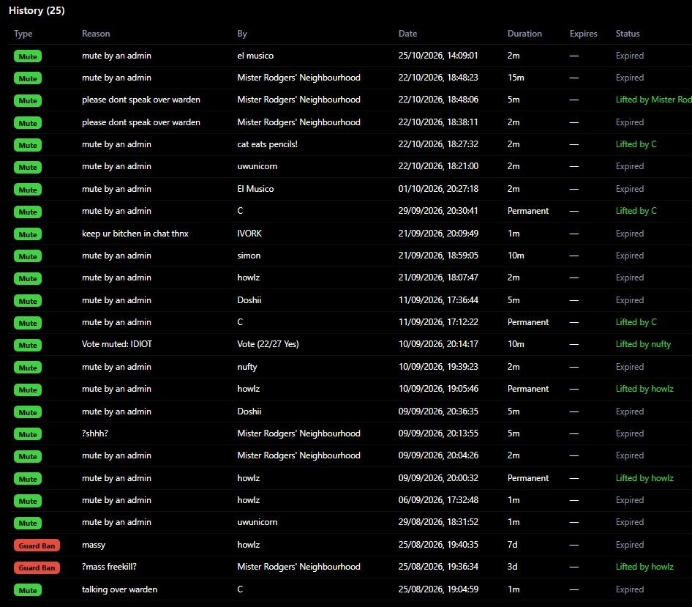
Task: Click the reason "Vote muted: IDIOT"
Action: [117, 344]
